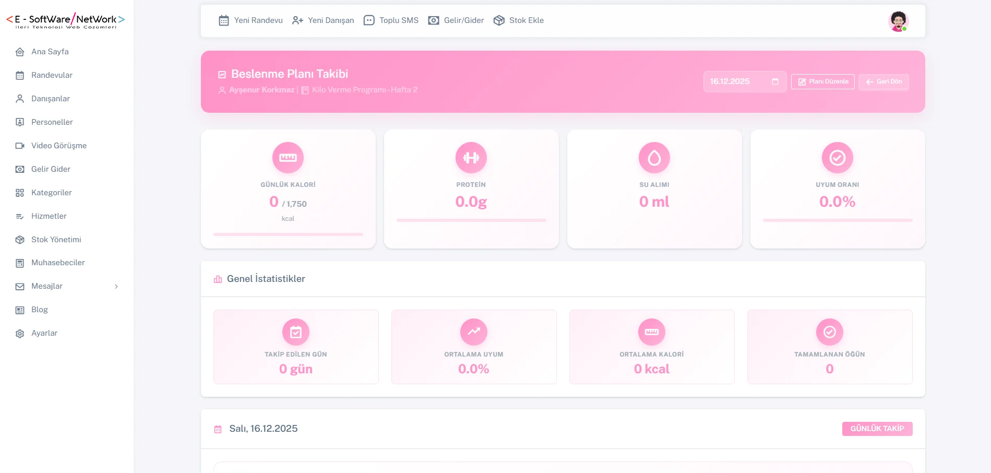
Task: Click the Günlük Takip badge
Action: pyautogui.click(x=877, y=429)
